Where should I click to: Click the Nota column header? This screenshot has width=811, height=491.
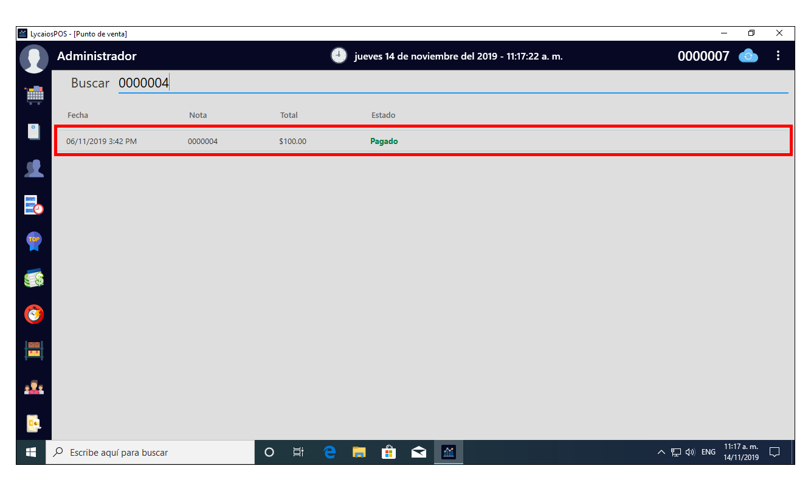pyautogui.click(x=198, y=115)
